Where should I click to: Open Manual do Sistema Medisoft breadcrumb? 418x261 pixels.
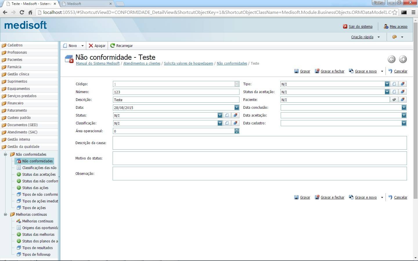point(98,64)
